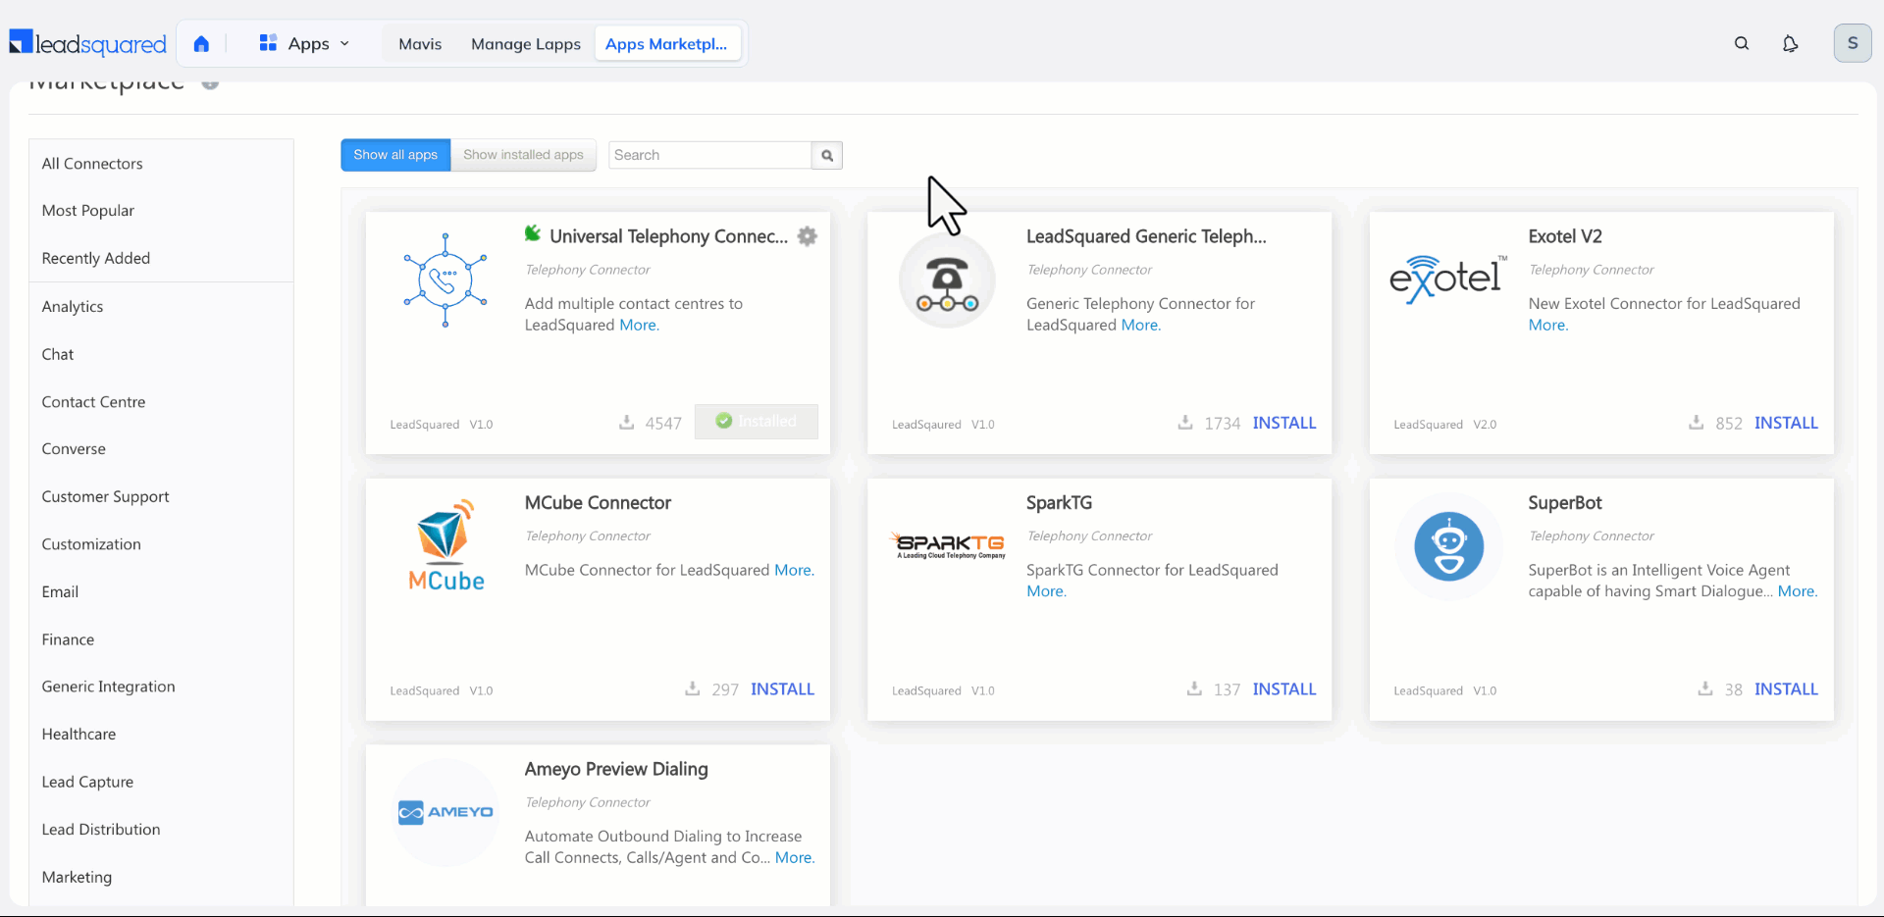Click download icon beside 4547
Image resolution: width=1884 pixels, height=917 pixels.
click(x=626, y=423)
